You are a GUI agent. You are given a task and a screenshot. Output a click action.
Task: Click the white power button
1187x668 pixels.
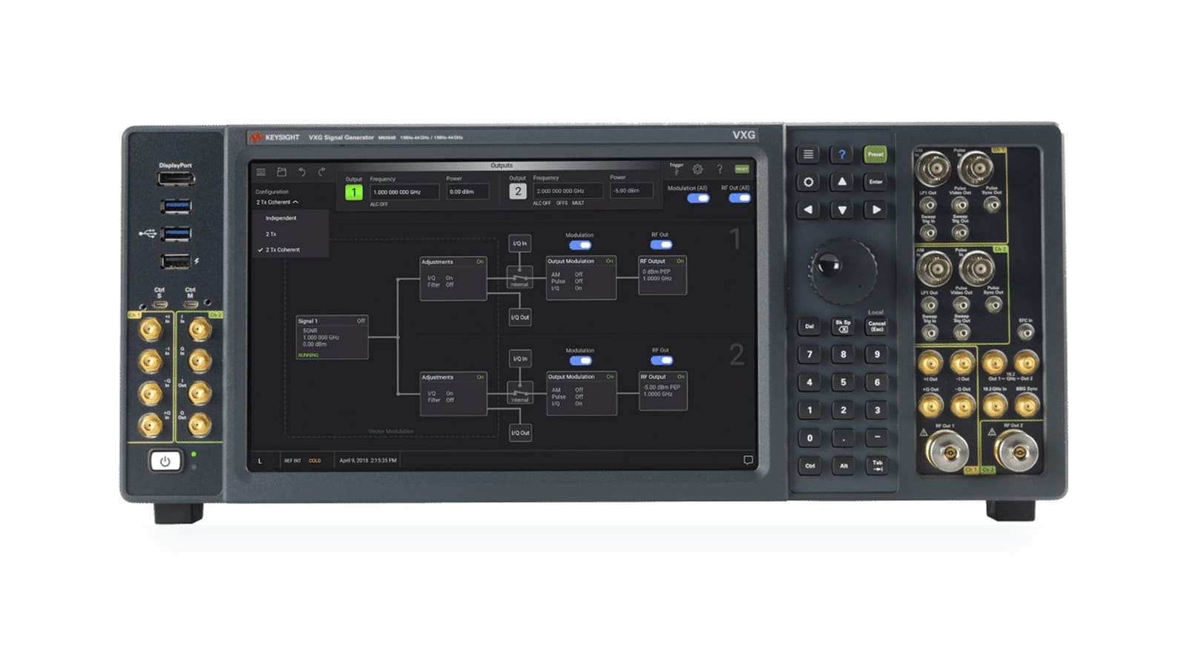165,461
